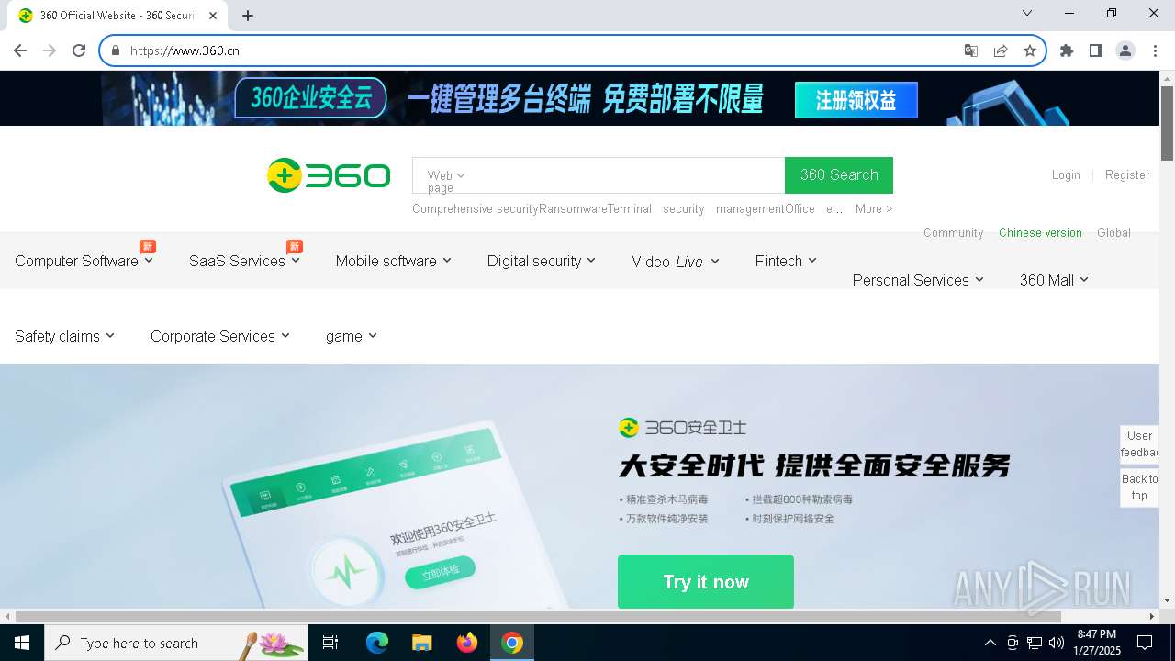Show hidden system tray icons
Viewport: 1175px width, 661px height.
click(990, 643)
